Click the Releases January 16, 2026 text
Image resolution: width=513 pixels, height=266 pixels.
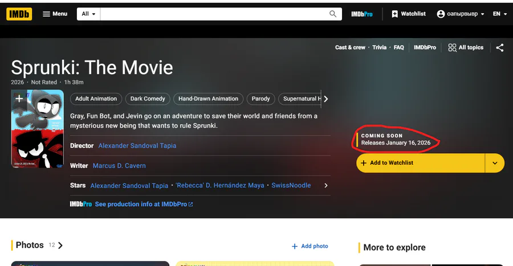(396, 143)
